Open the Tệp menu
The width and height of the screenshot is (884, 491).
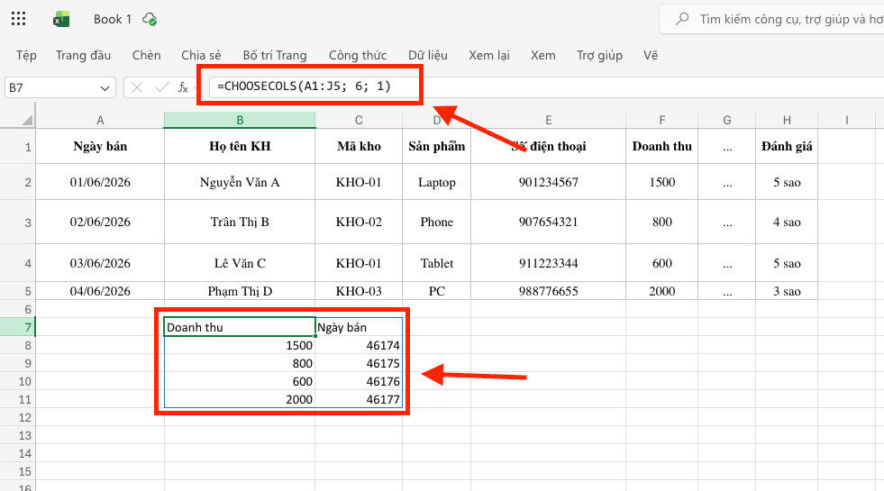point(26,55)
